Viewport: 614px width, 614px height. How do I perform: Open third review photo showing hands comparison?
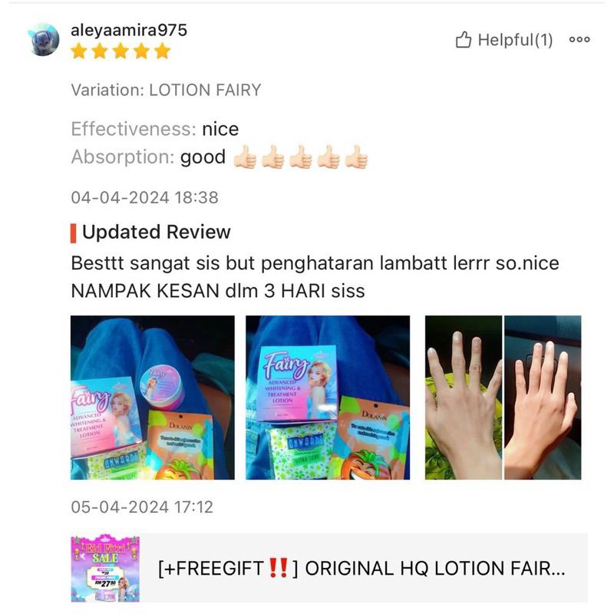(x=503, y=398)
